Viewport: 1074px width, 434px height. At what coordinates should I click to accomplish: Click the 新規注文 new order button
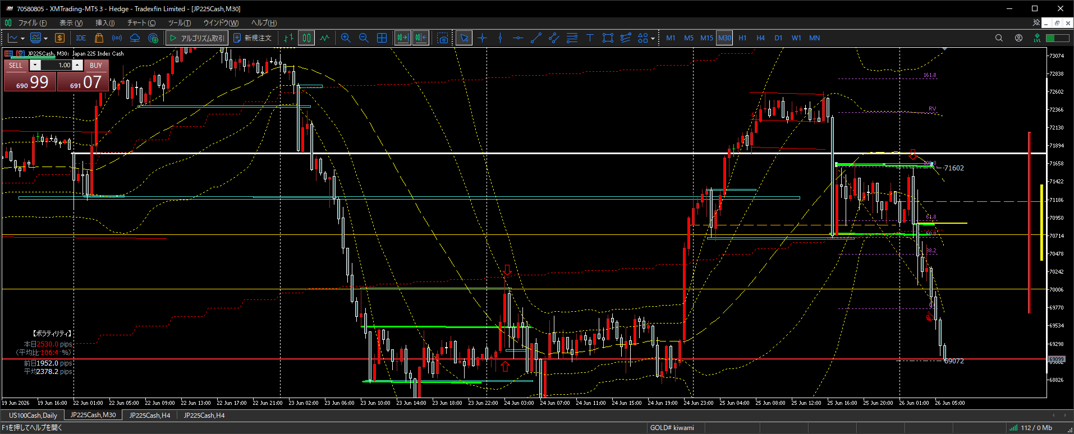click(x=253, y=38)
